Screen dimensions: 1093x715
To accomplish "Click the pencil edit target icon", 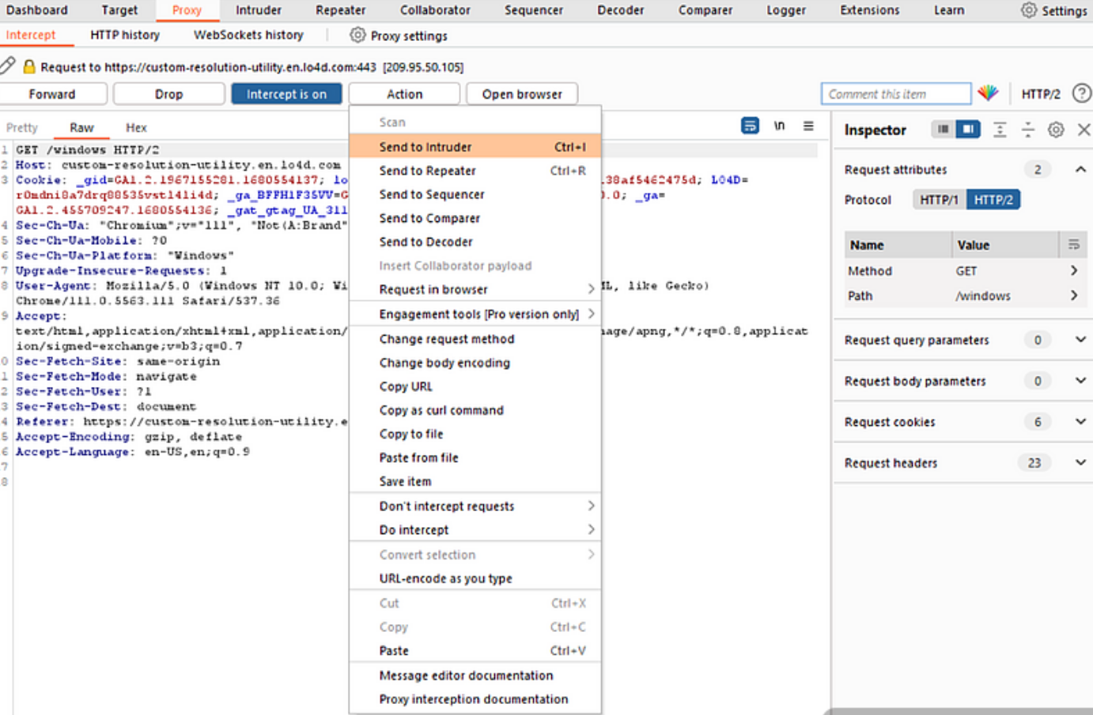I will 7,66.
